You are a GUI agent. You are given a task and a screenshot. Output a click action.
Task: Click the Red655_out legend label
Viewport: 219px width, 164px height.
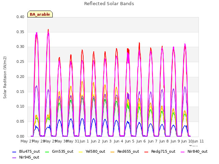click(x=128, y=151)
